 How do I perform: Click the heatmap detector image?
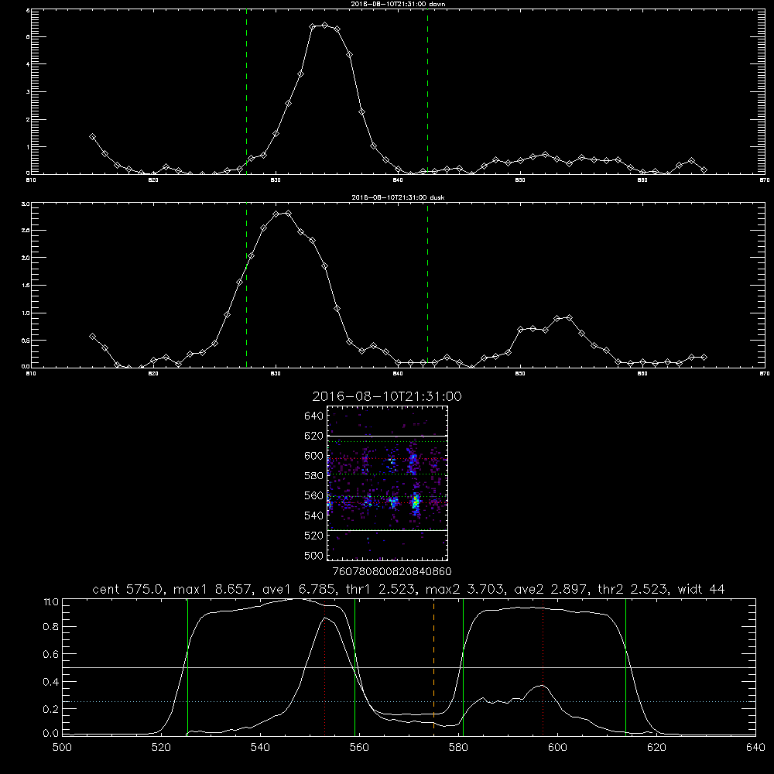click(x=388, y=483)
